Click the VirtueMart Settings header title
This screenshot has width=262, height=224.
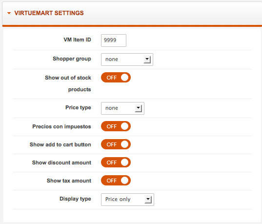pos(49,13)
